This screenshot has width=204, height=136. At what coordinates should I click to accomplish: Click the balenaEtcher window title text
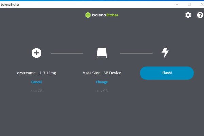[x=10, y=5]
